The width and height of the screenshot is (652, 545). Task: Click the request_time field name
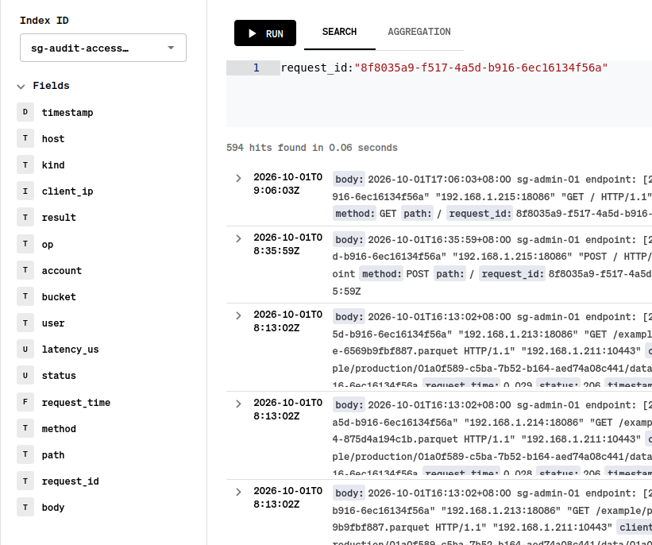point(76,403)
